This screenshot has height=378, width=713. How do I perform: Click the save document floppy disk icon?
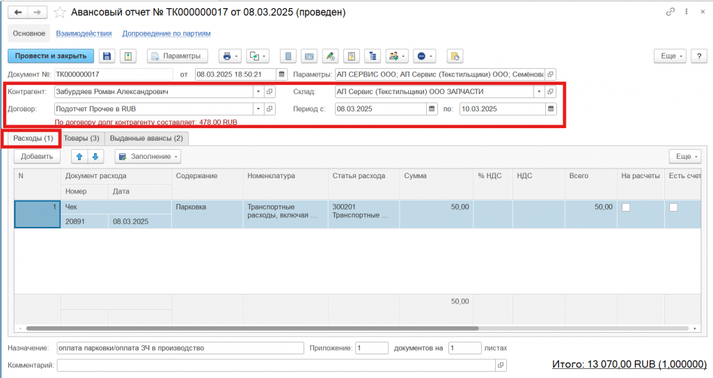click(107, 56)
